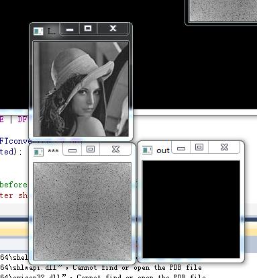Close the 'out' window
Screen dimensions: 257x278
coord(224,148)
